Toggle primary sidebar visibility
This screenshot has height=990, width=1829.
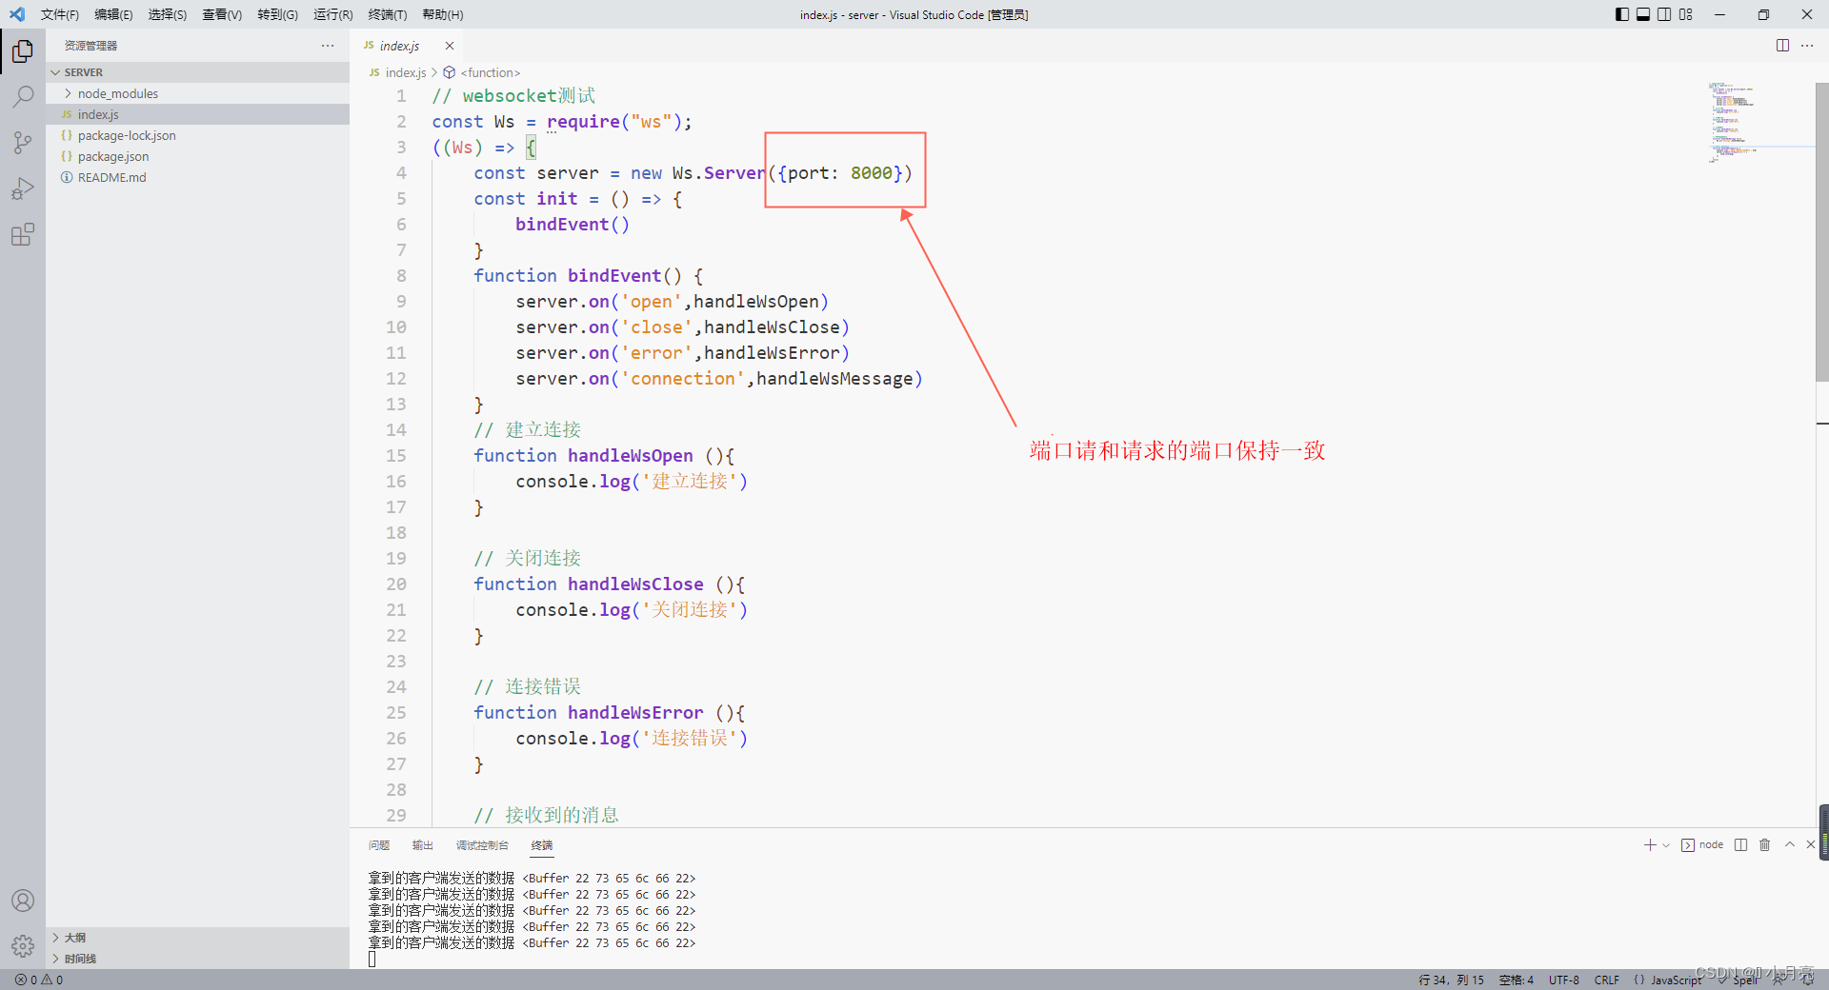click(1622, 14)
